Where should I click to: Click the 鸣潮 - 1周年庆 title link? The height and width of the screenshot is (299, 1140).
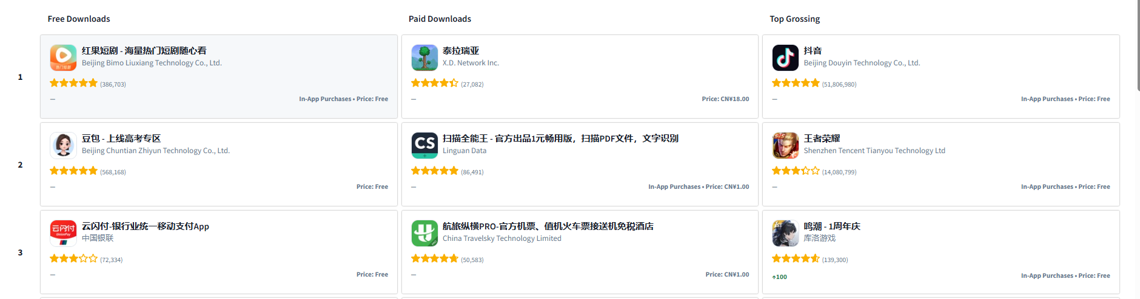pos(832,226)
